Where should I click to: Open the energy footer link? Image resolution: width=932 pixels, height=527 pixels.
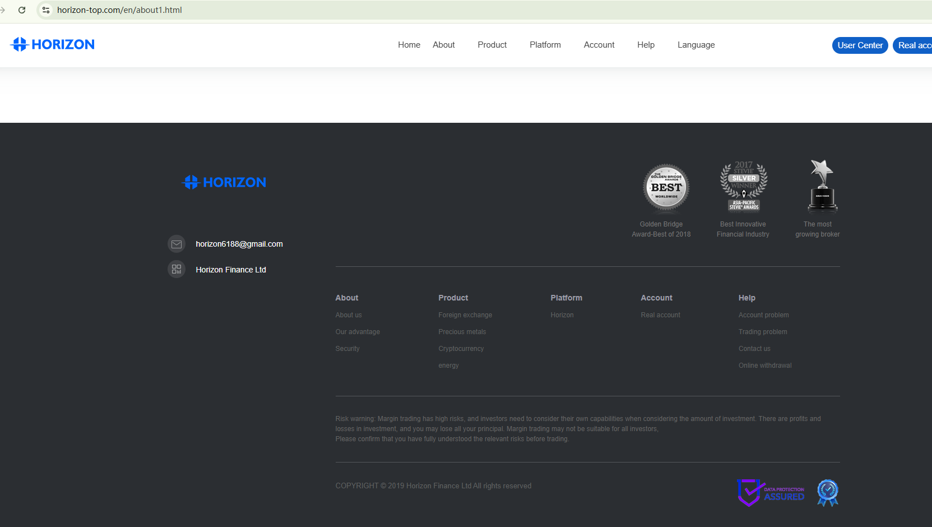[x=448, y=366]
